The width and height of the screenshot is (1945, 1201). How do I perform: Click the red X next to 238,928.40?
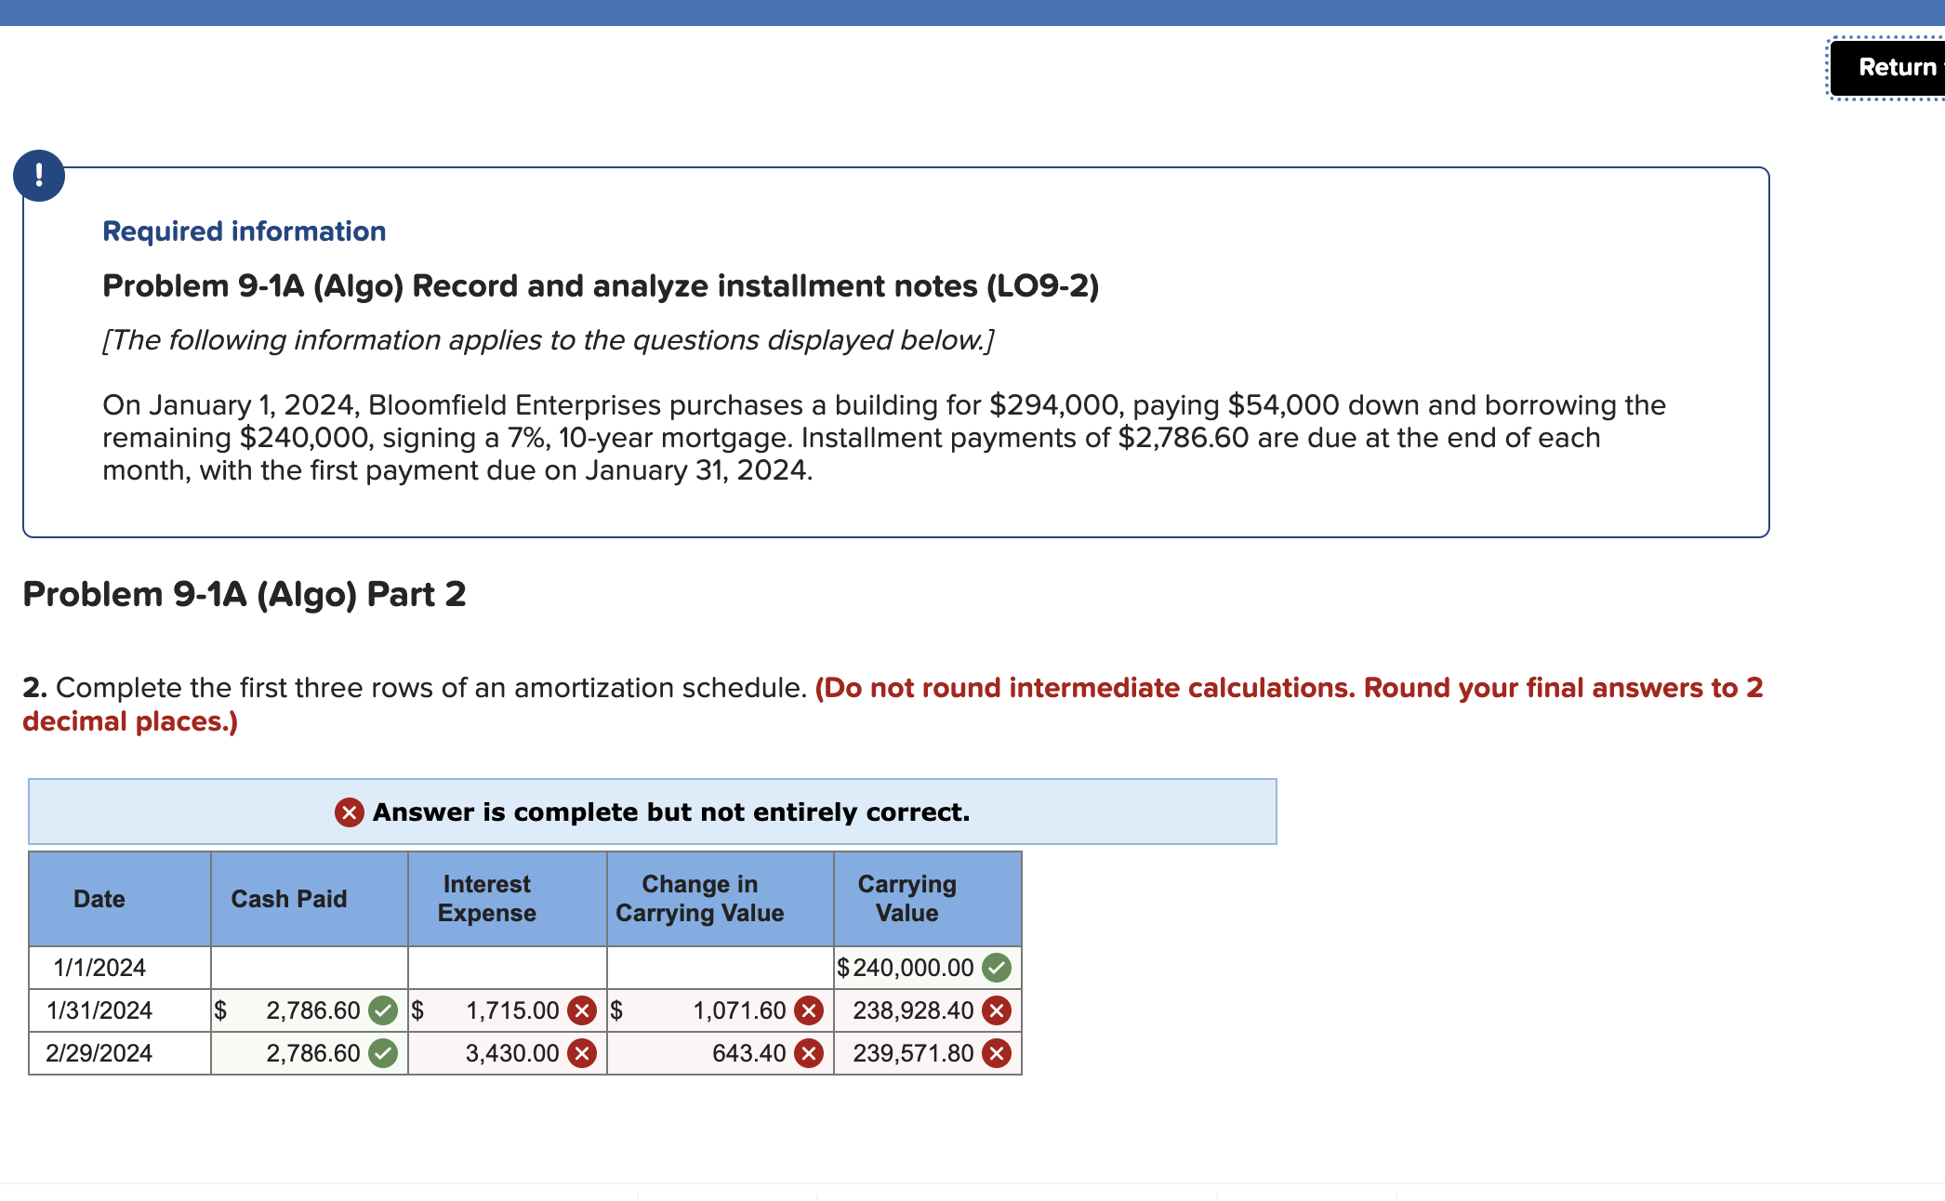(x=995, y=1010)
